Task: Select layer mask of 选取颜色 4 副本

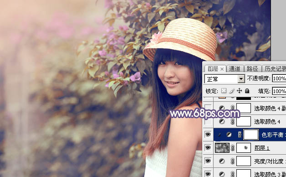Action: coord(244,108)
